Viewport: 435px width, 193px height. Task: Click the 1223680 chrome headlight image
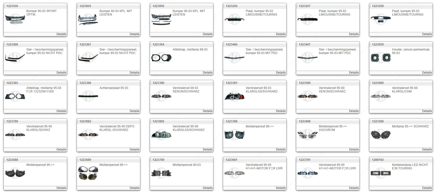(381, 96)
